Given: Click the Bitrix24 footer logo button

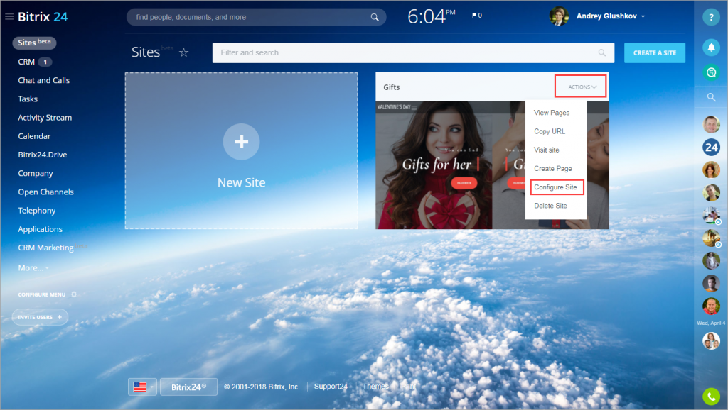Looking at the screenshot, I should 188,387.
